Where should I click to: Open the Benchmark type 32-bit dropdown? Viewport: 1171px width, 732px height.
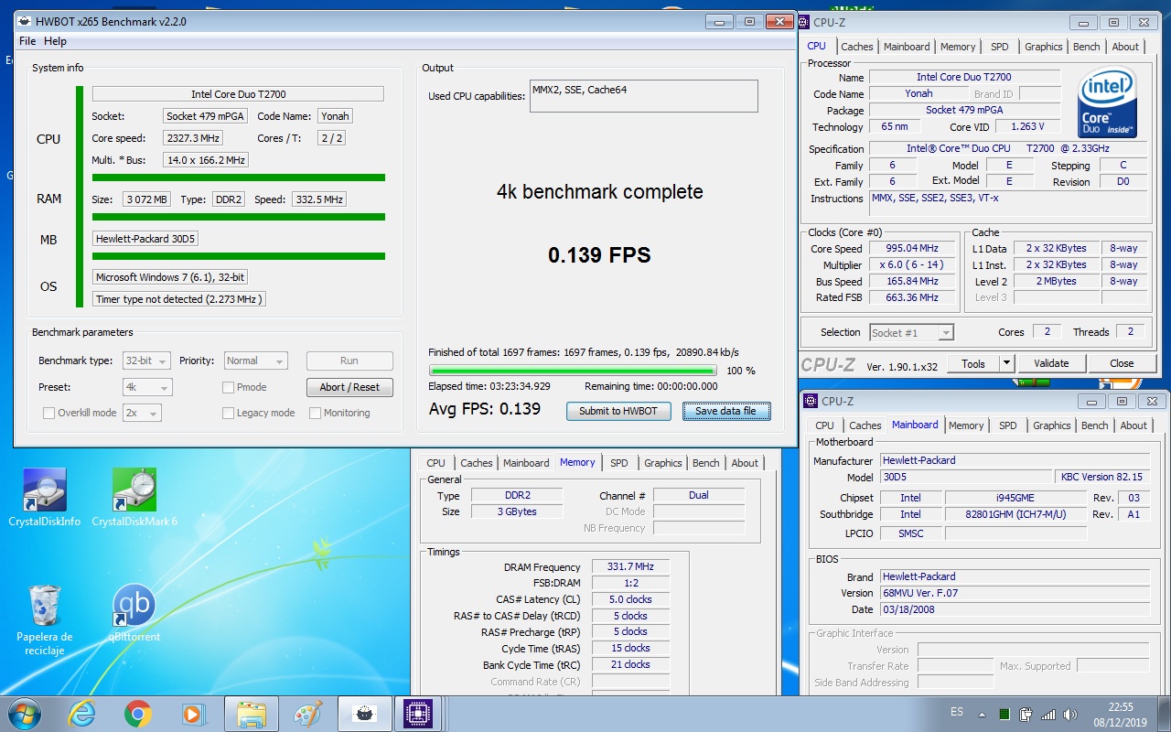(x=147, y=361)
